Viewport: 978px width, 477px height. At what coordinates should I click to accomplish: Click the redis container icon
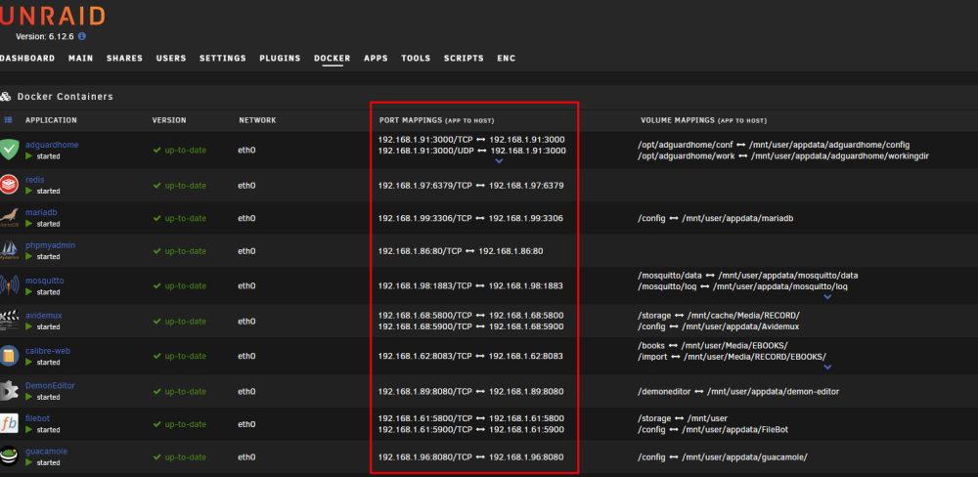pos(8,185)
